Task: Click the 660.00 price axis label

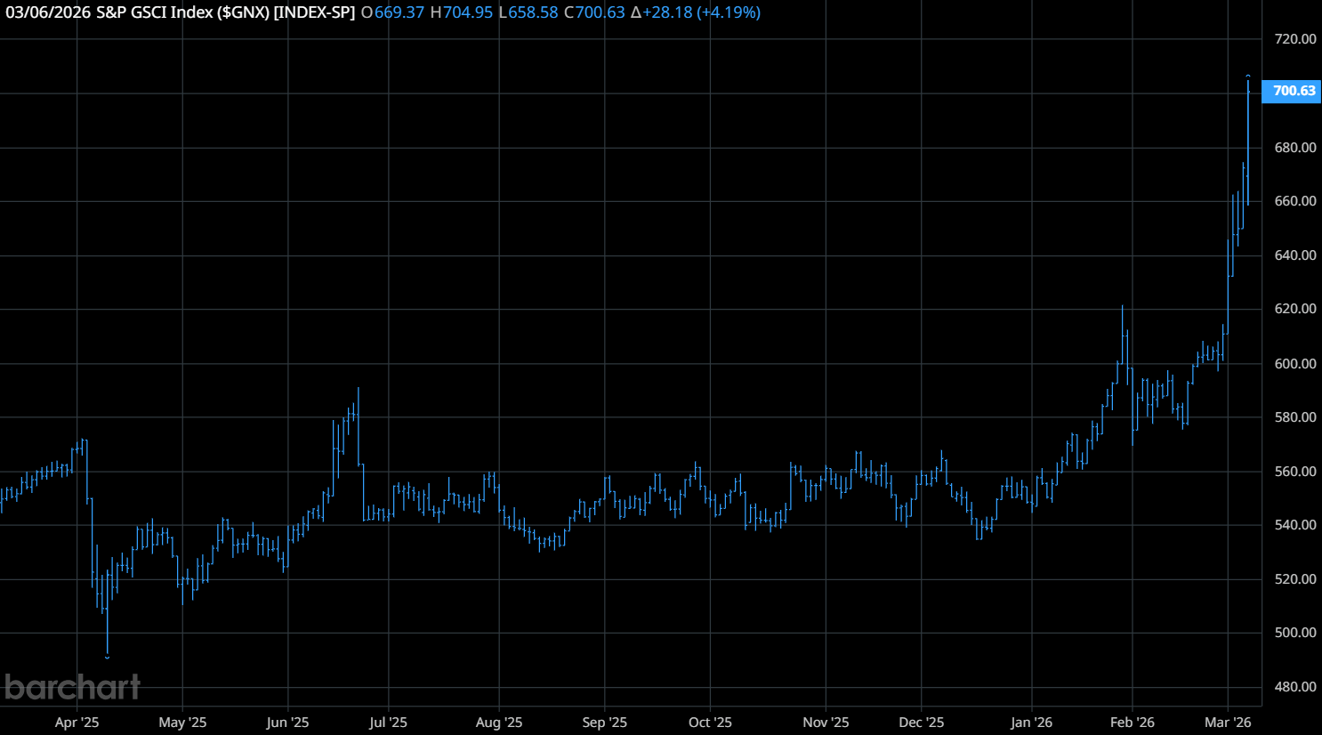Action: click(x=1295, y=201)
